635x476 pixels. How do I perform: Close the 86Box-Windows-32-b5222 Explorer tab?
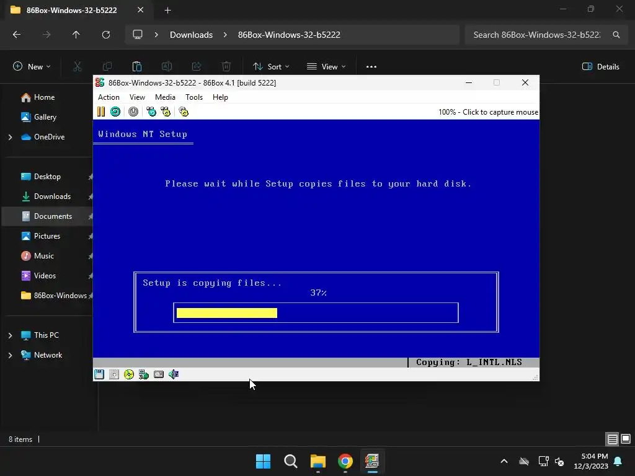pyautogui.click(x=141, y=10)
